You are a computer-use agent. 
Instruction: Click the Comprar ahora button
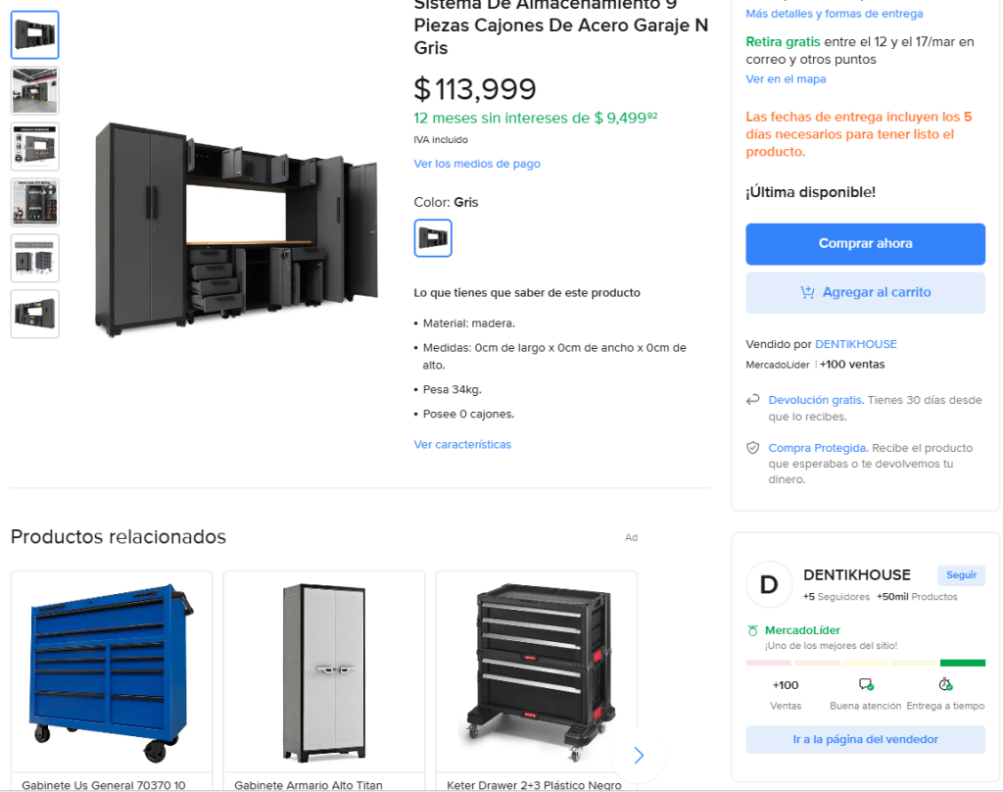(x=866, y=244)
